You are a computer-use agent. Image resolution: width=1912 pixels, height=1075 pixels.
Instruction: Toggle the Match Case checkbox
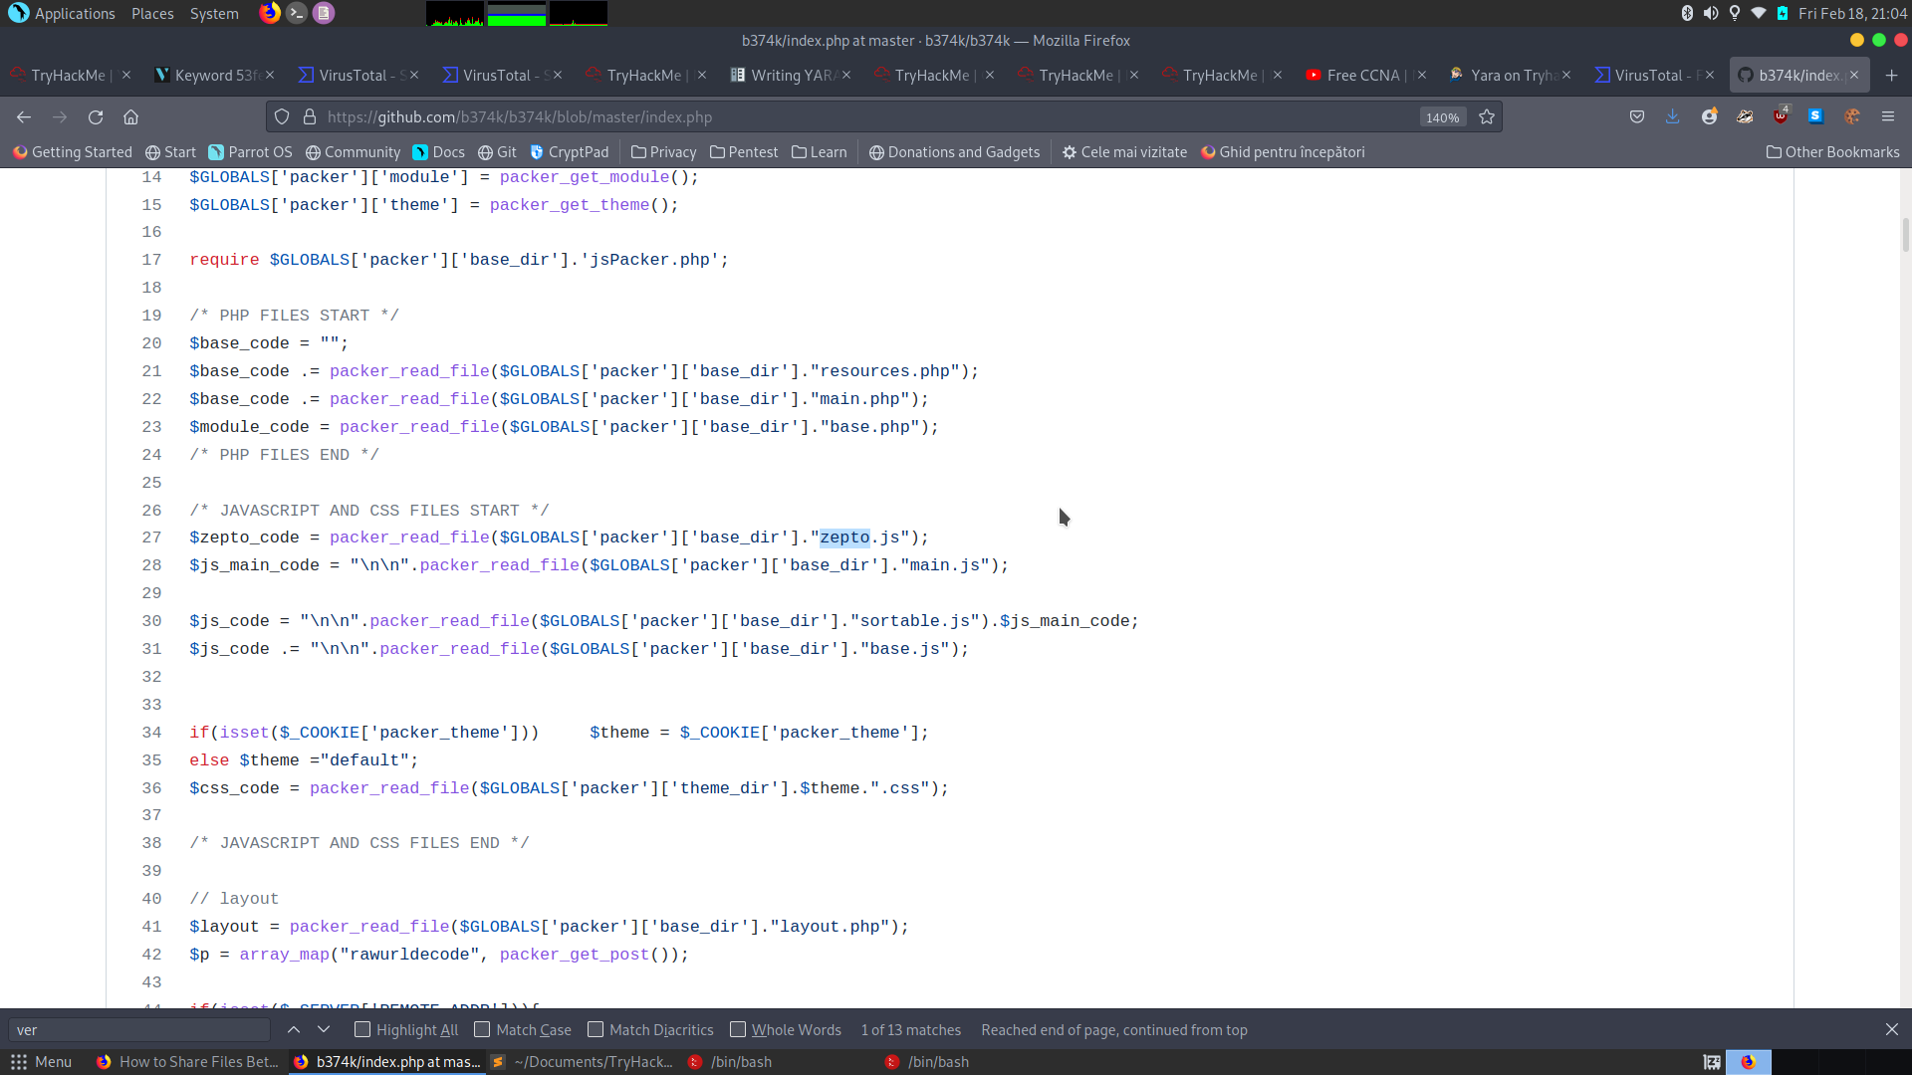[x=482, y=1030]
